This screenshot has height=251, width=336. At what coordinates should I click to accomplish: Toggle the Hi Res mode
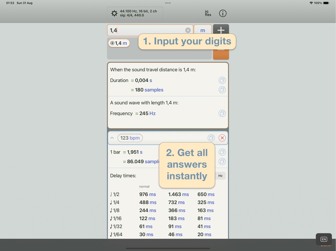pos(208,13)
